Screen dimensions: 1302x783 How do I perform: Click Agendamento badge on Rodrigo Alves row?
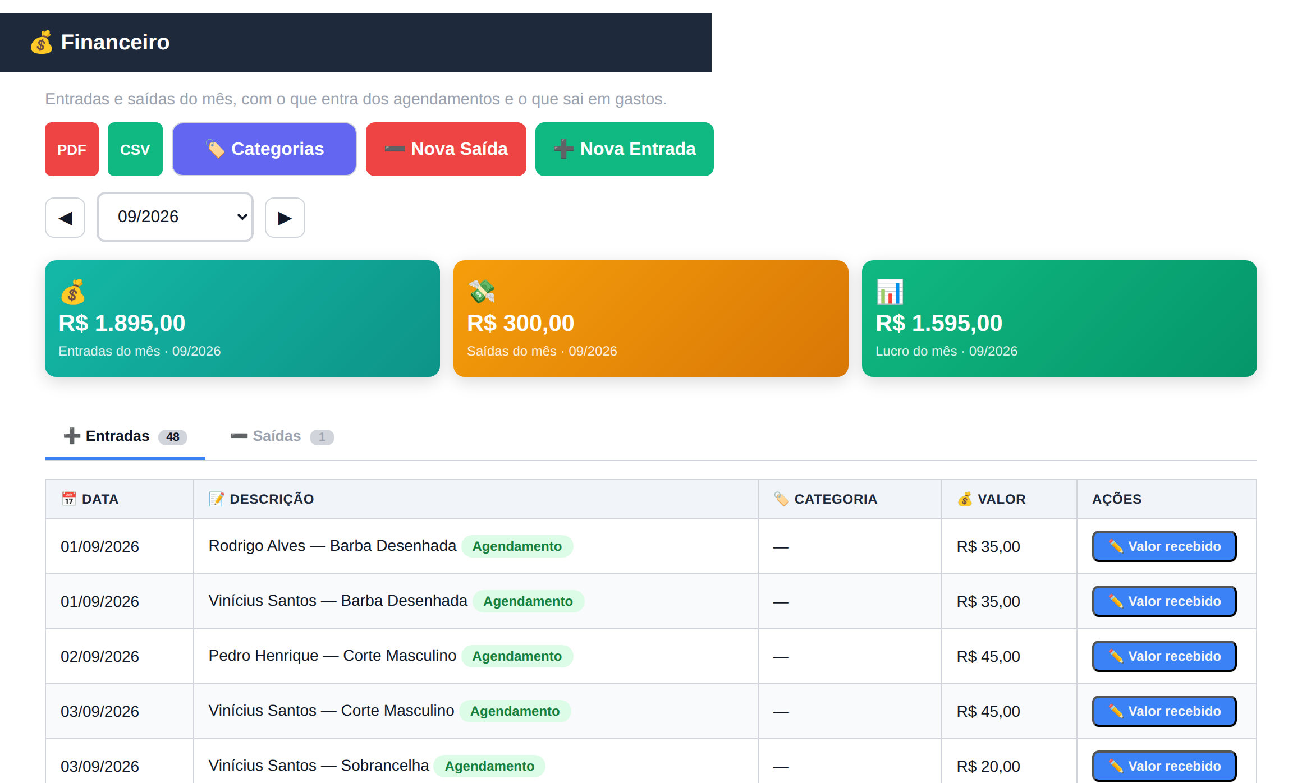(517, 546)
